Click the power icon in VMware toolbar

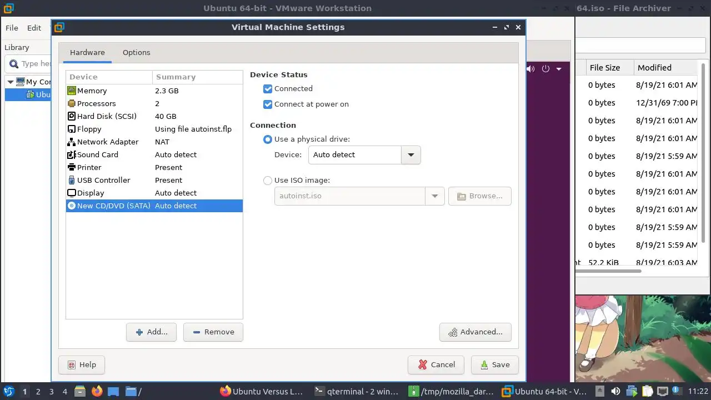pos(545,69)
